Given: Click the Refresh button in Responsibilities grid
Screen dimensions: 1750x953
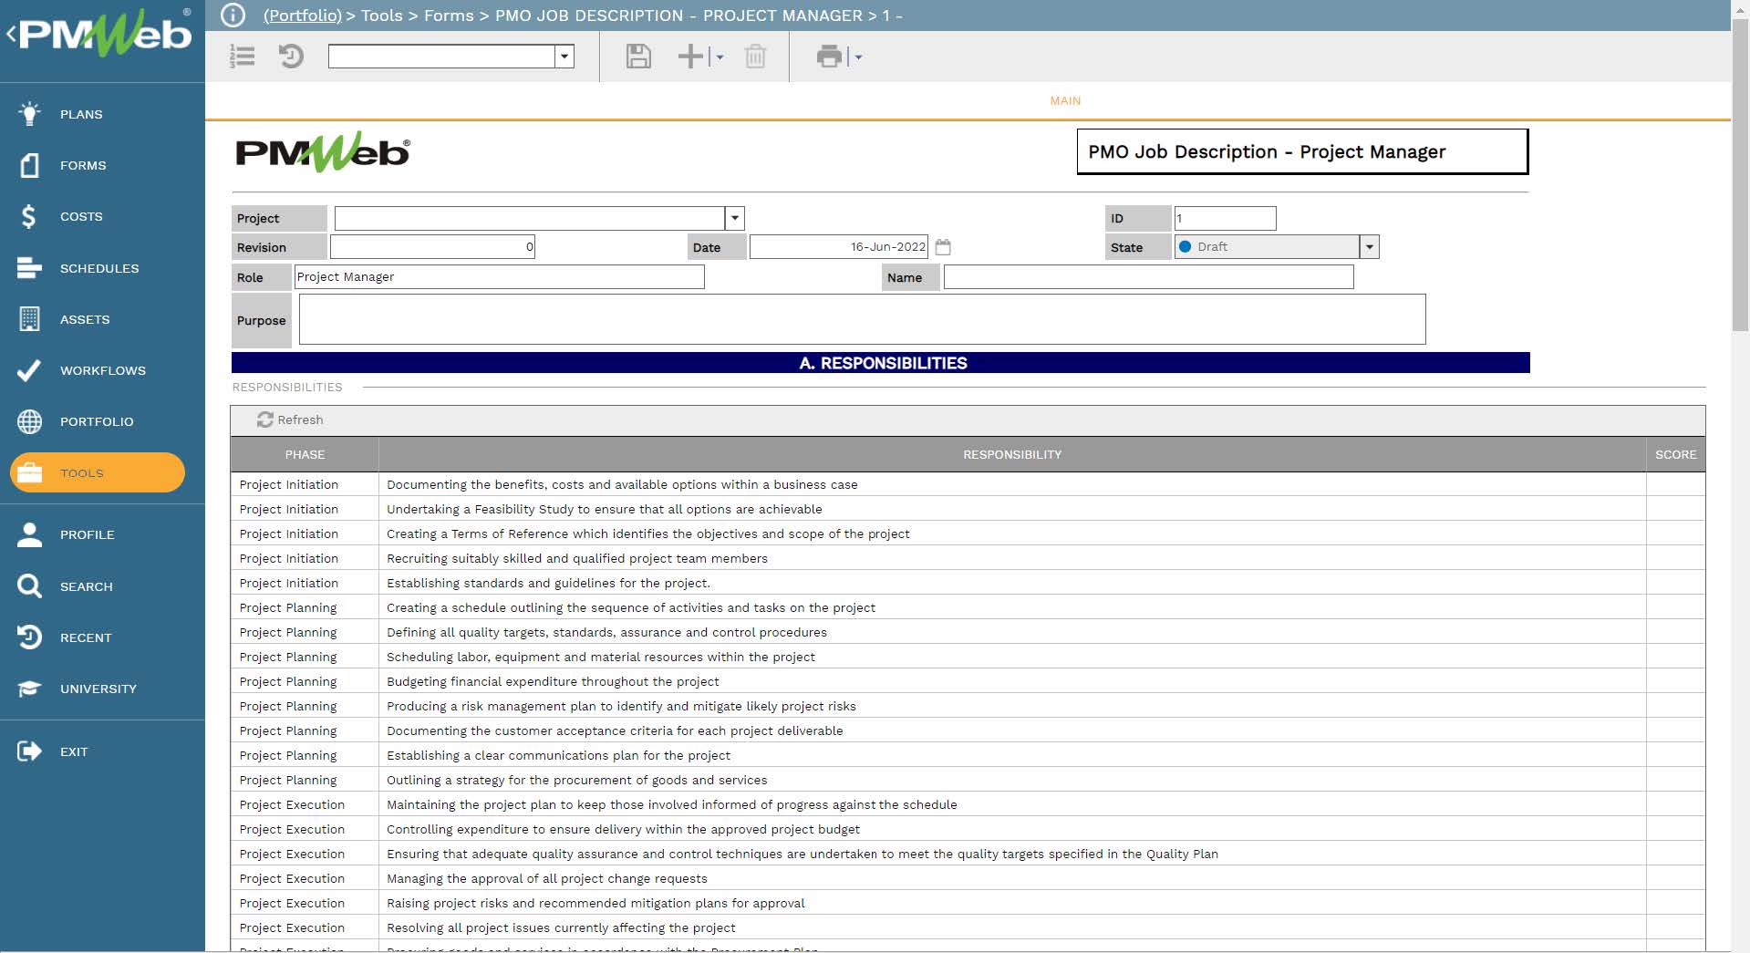Looking at the screenshot, I should pyautogui.click(x=290, y=420).
